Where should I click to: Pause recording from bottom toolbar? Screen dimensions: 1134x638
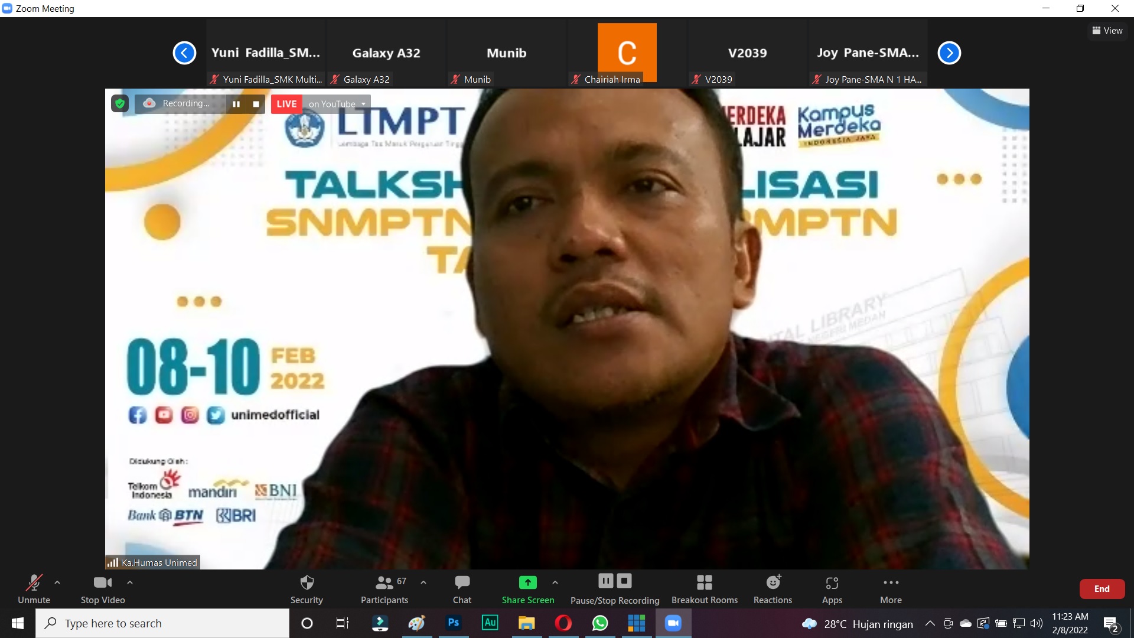tap(605, 581)
